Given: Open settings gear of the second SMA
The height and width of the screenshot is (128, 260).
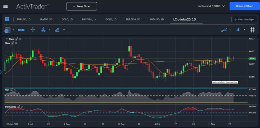Looking at the screenshot, I should click(x=12, y=43).
